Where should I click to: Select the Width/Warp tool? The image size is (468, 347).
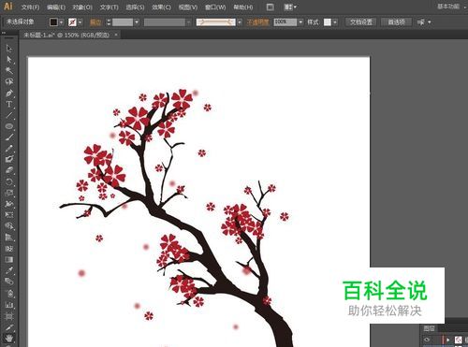9,204
